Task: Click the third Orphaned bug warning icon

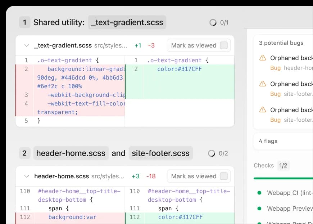Action: point(263,109)
